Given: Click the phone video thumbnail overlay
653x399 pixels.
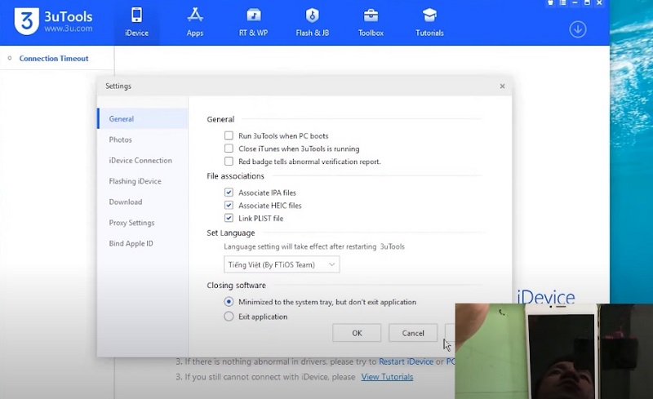Looking at the screenshot, I should pos(554,351).
